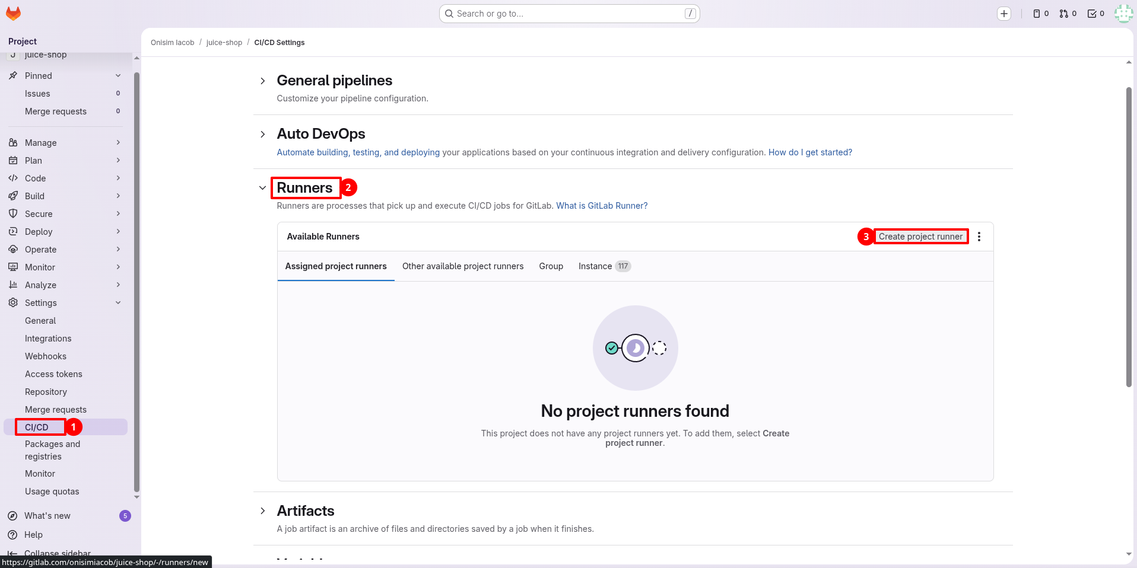Viewport: 1137px width, 568px height.
Task: Open Repository settings in sidebar
Action: click(46, 392)
